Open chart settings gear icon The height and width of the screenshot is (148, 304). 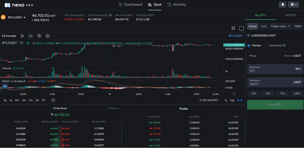(39, 36)
